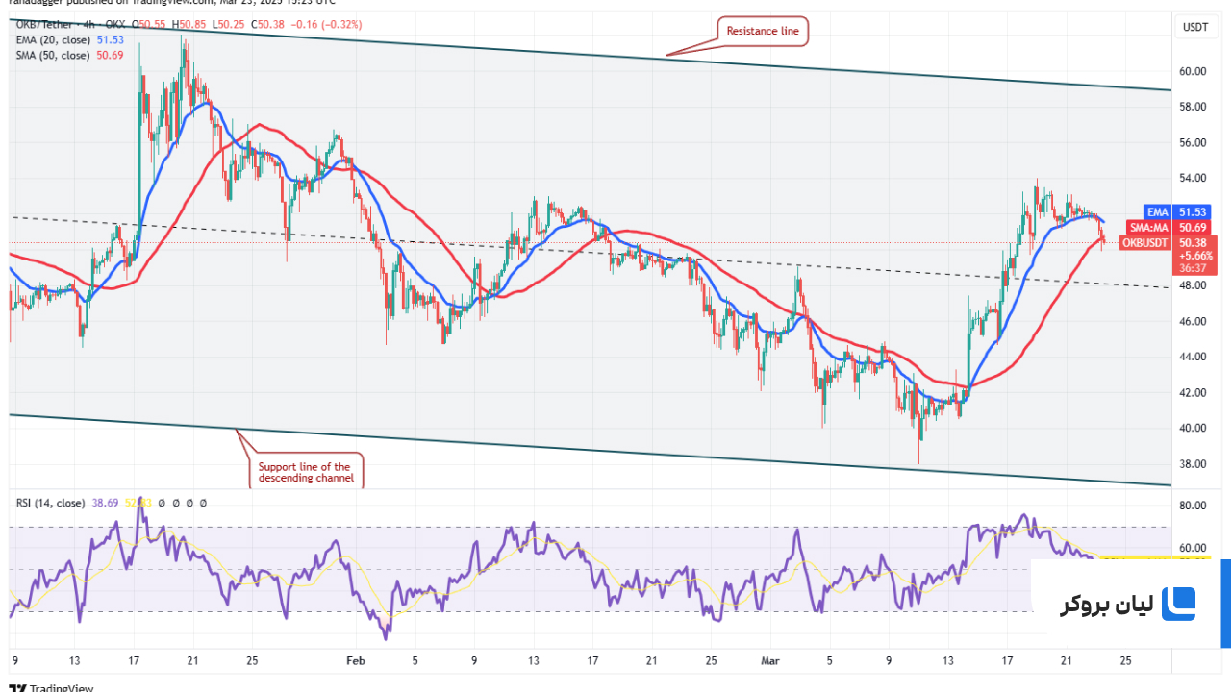
Task: Click the blue broker logo icon
Action: click(1178, 604)
